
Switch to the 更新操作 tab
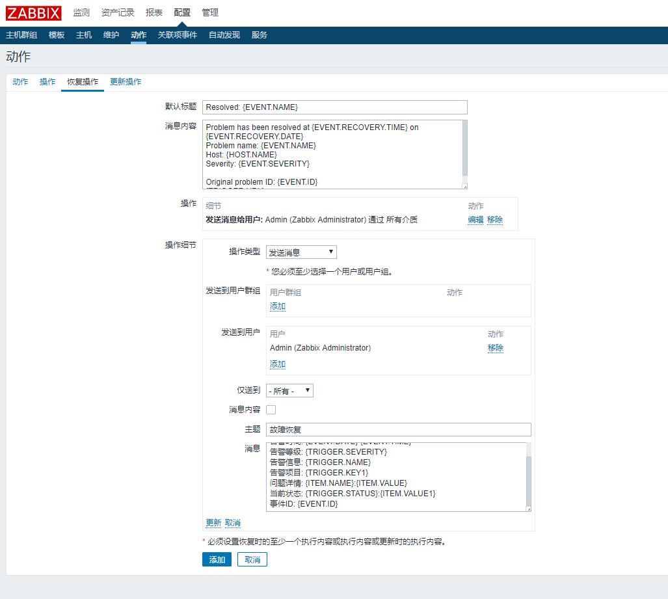(x=126, y=82)
